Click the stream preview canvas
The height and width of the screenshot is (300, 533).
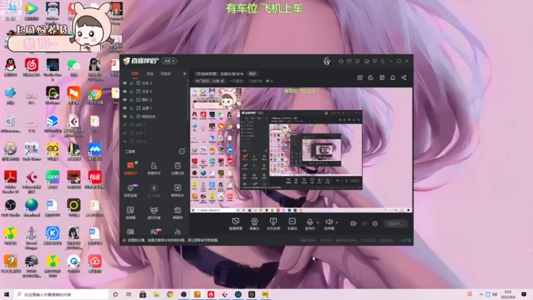pos(301,150)
